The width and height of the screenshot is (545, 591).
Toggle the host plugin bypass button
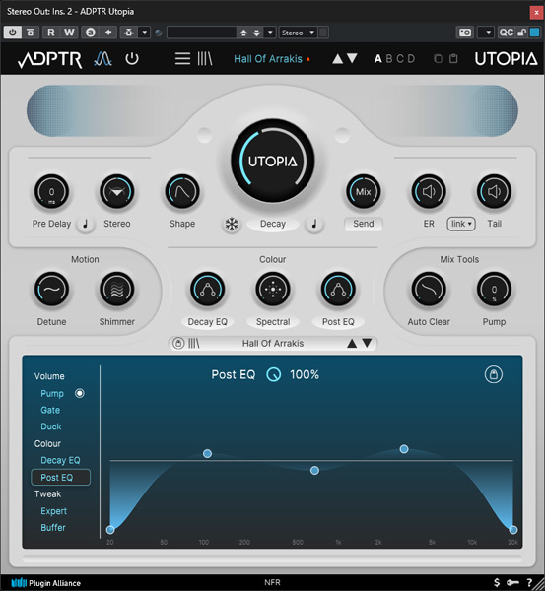[13, 33]
